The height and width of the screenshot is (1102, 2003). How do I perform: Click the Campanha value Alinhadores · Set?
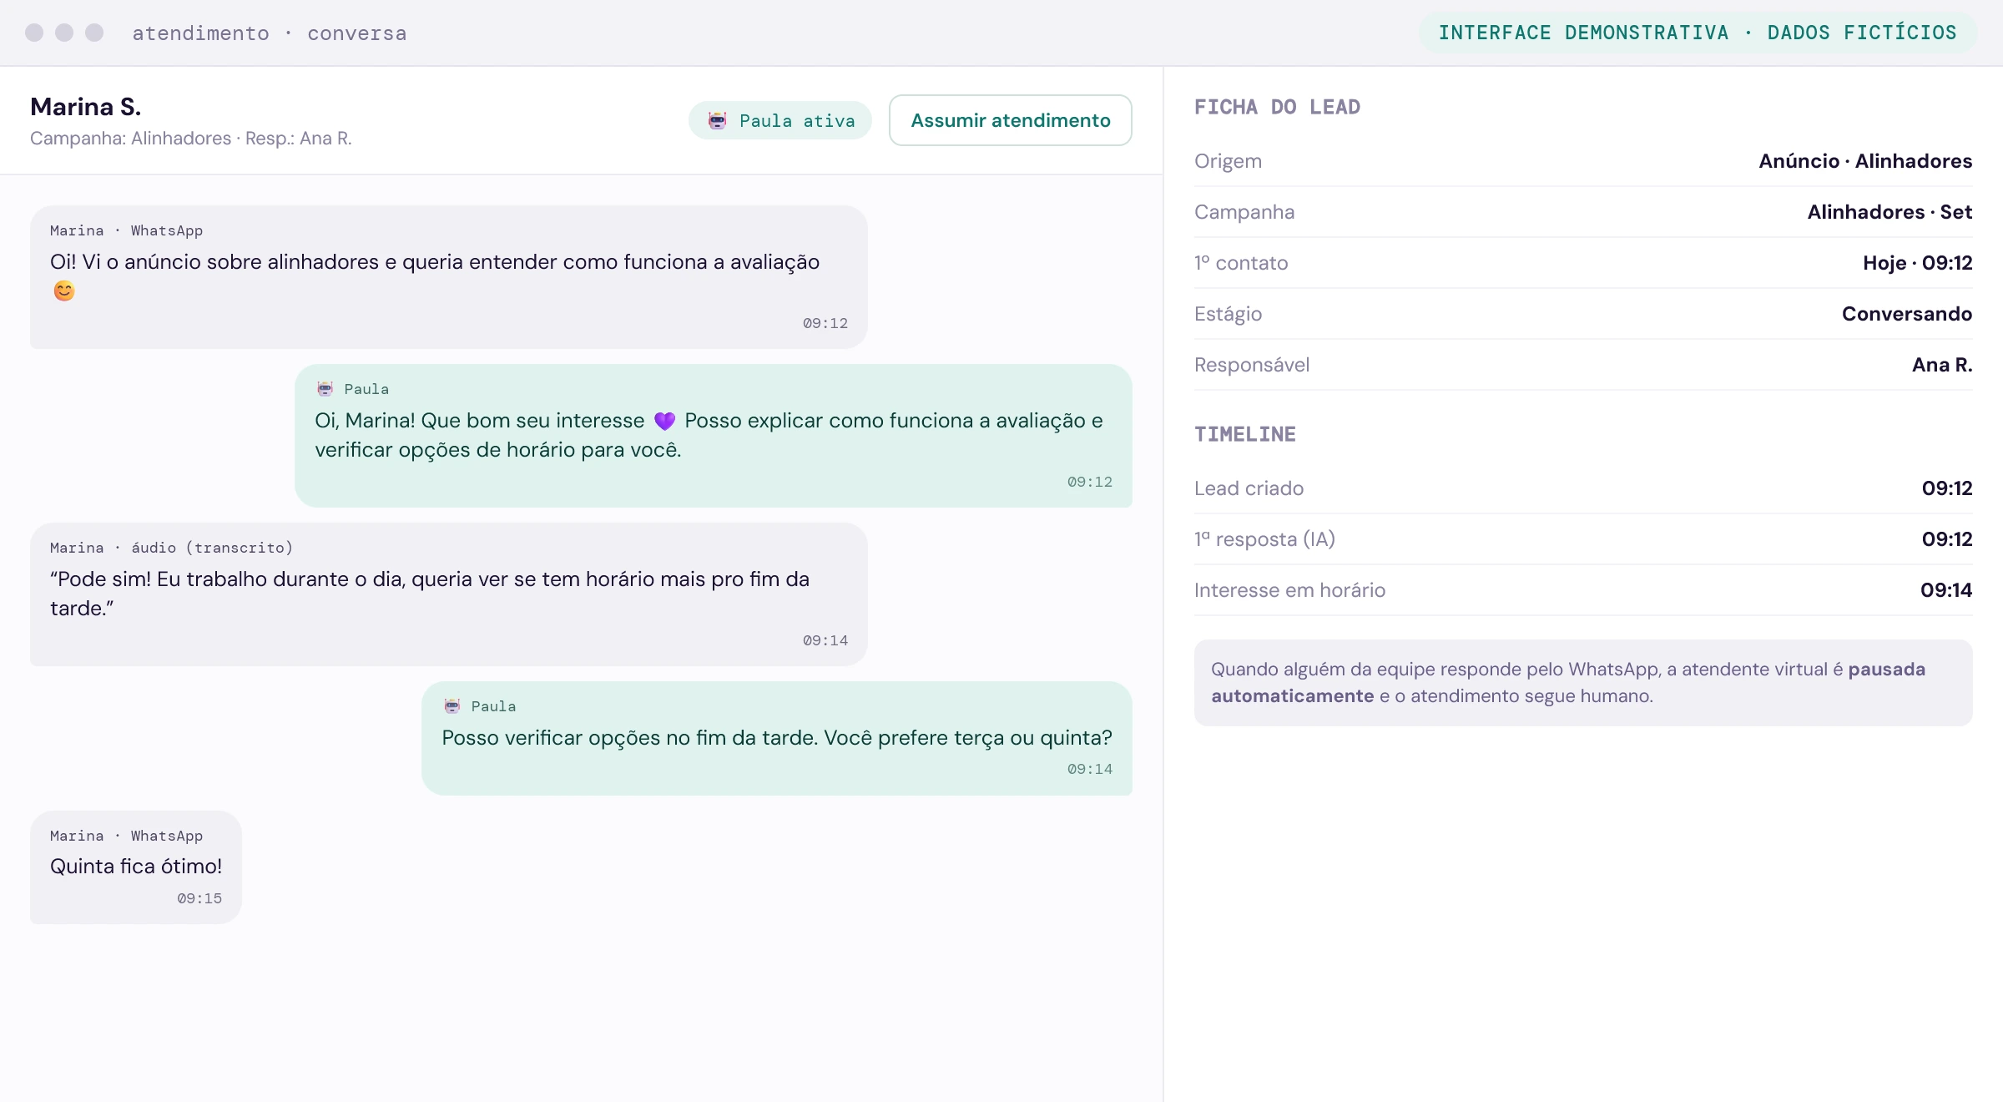coord(1889,212)
